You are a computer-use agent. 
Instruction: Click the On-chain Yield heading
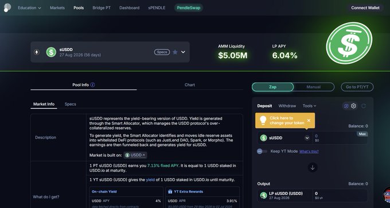(104, 191)
